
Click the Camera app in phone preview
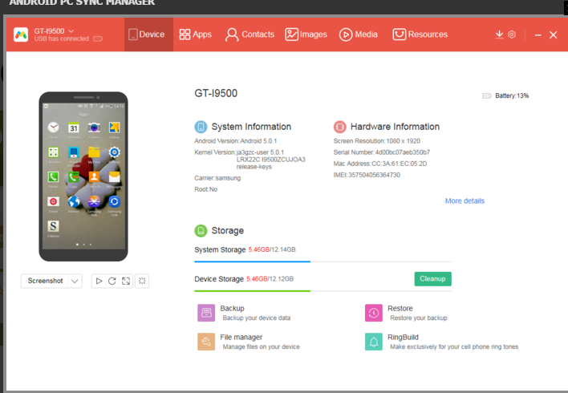pos(94,128)
